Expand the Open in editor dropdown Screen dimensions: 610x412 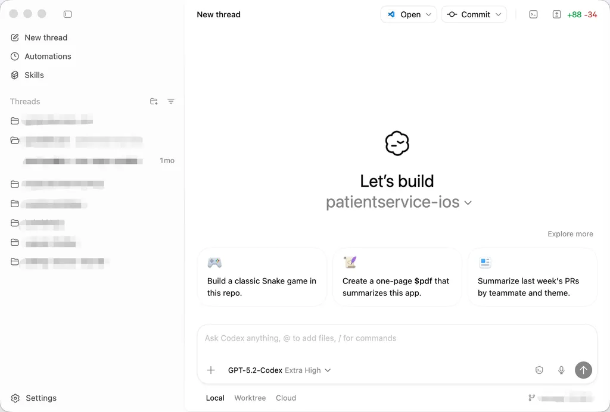pos(428,14)
